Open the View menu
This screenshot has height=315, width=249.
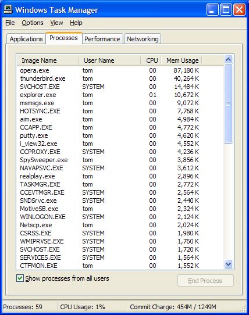pyautogui.click(x=56, y=23)
